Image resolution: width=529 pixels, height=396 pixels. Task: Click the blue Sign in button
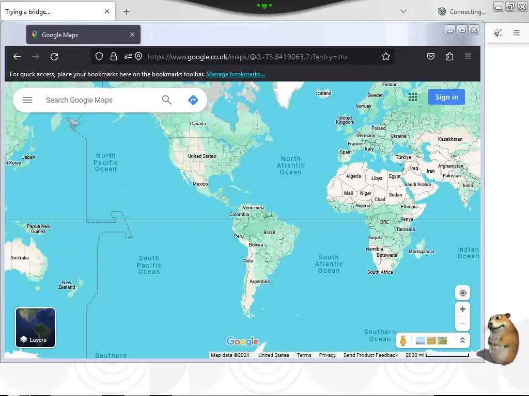[446, 97]
